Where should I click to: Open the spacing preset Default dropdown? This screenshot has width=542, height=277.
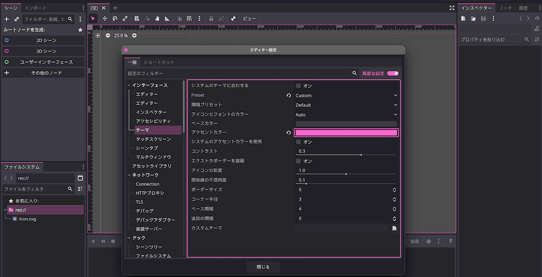click(346, 105)
